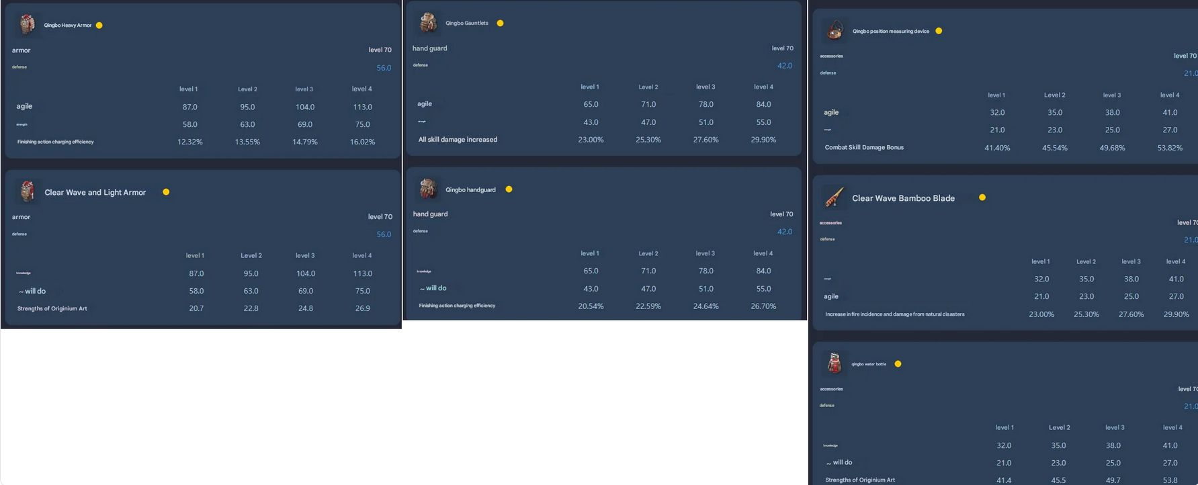This screenshot has width=1198, height=485.
Task: Click 'agile' row label in Clear Wave Bamboo Blade
Action: pyautogui.click(x=831, y=296)
